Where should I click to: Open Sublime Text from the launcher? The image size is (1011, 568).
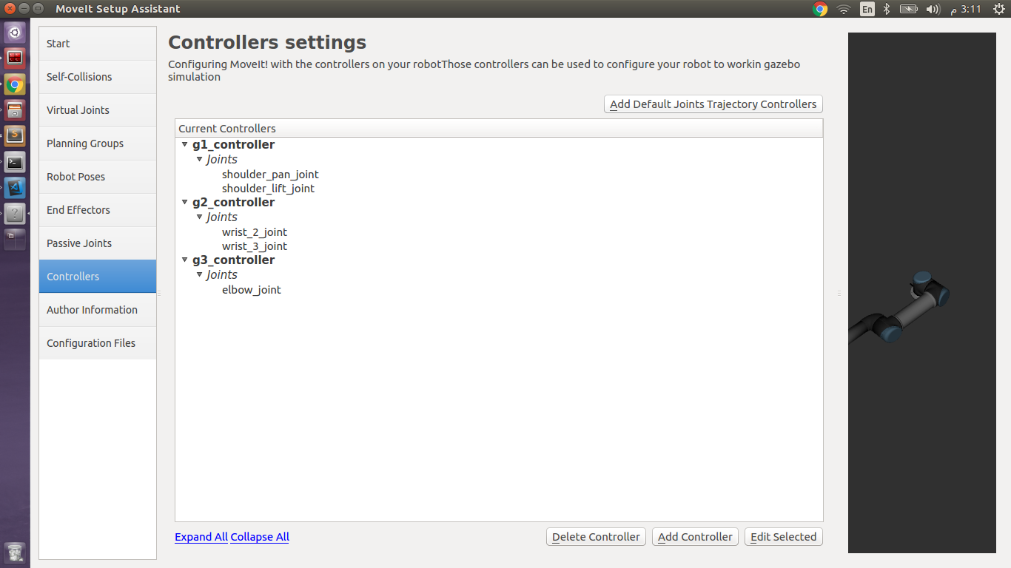click(x=15, y=135)
